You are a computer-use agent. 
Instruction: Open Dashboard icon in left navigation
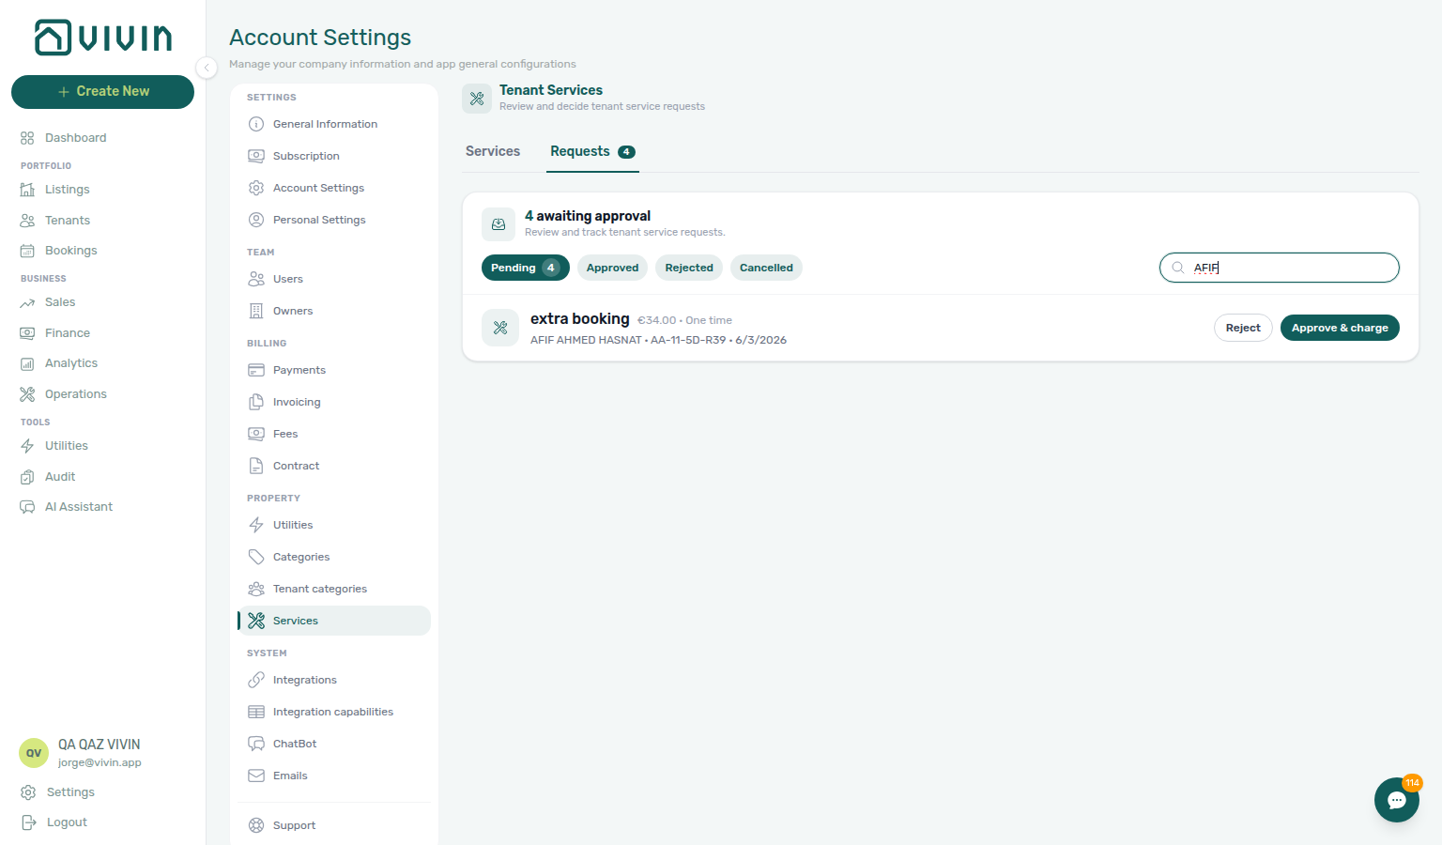27,138
